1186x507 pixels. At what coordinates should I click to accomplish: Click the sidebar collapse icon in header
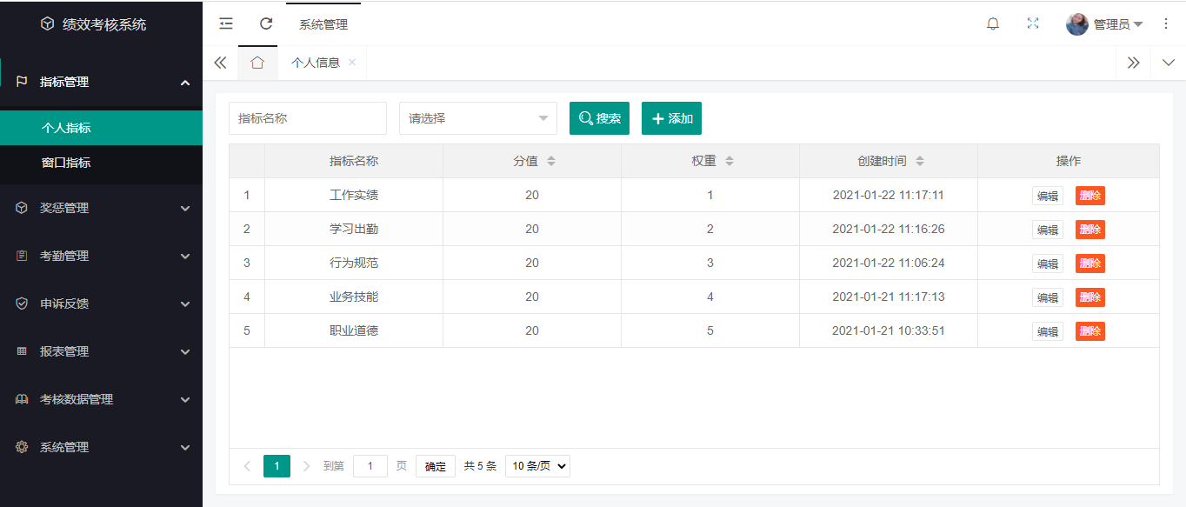(x=226, y=23)
